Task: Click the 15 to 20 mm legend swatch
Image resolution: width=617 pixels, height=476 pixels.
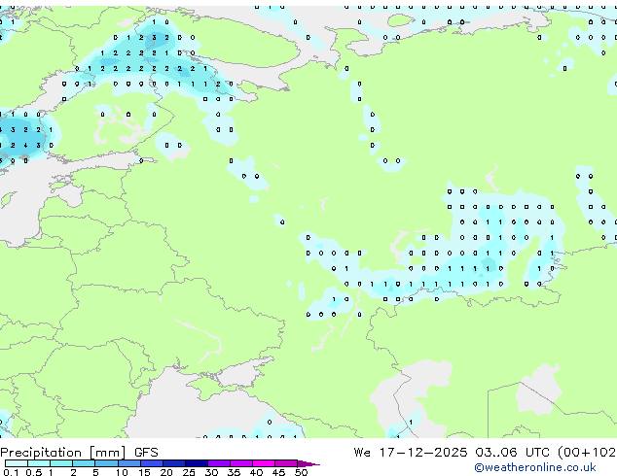Action: click(x=151, y=463)
